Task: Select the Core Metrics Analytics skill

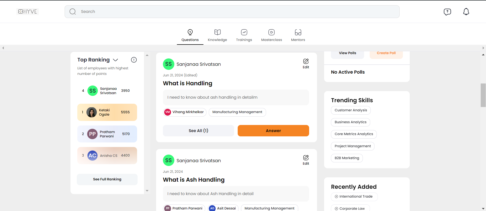Action: (354, 134)
